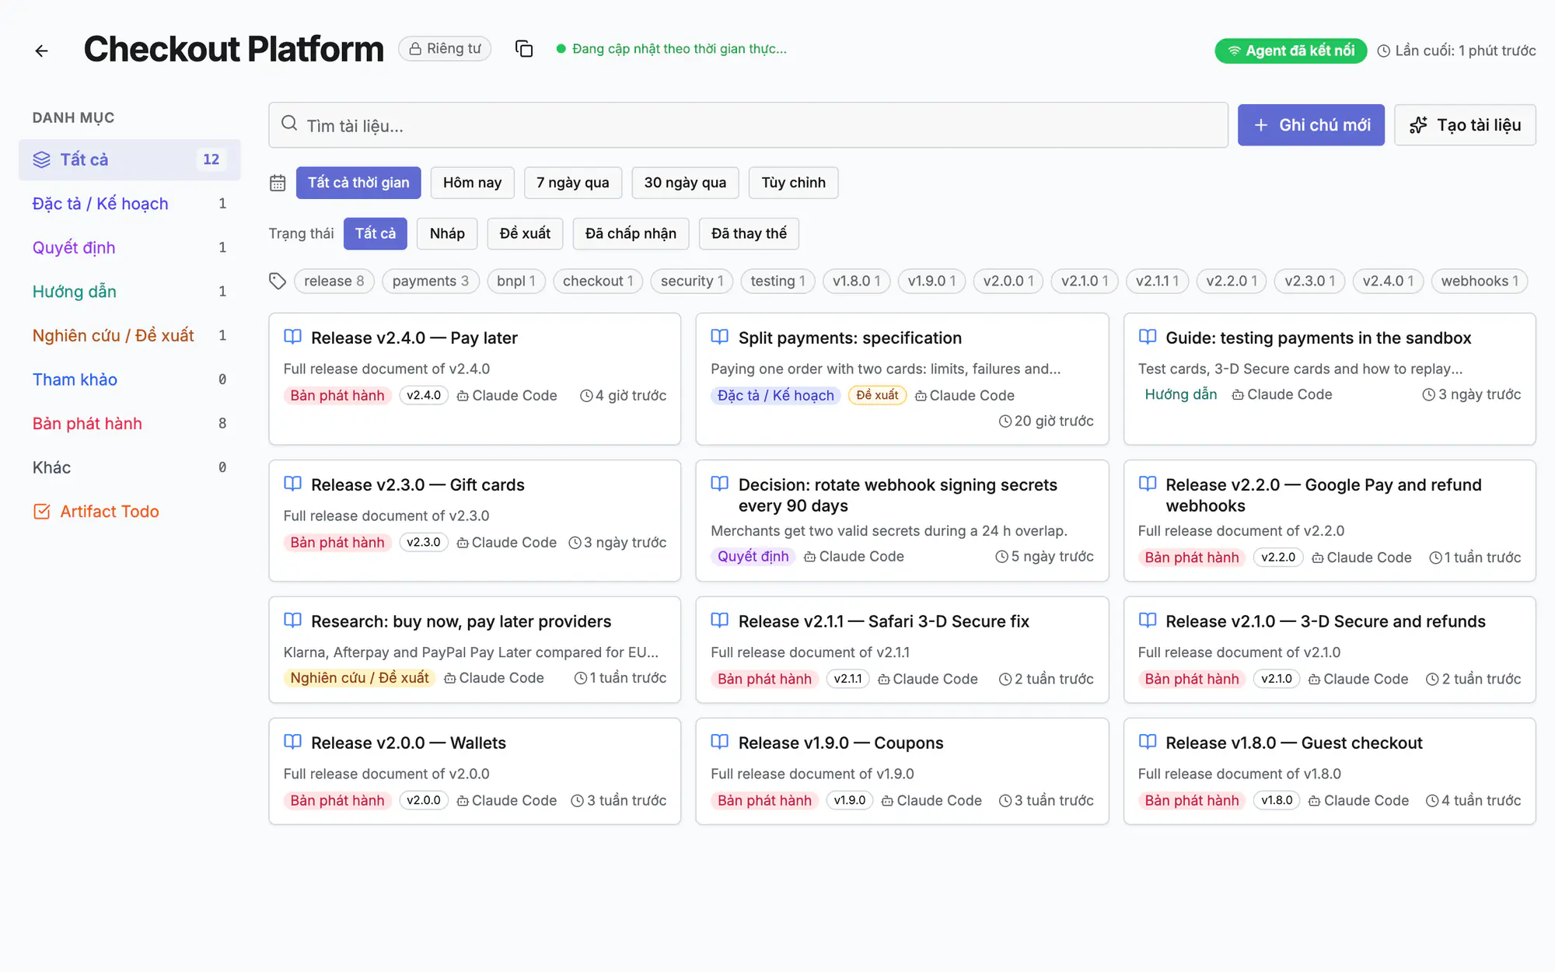This screenshot has height=972, width=1555.
Task: Open the Tùy chỉnh date range
Action: coord(793,183)
